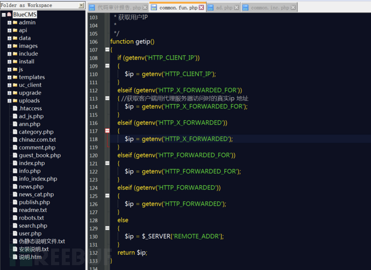Switch to the ad.php tab
Screen dimensions: 371x270
(224, 8)
